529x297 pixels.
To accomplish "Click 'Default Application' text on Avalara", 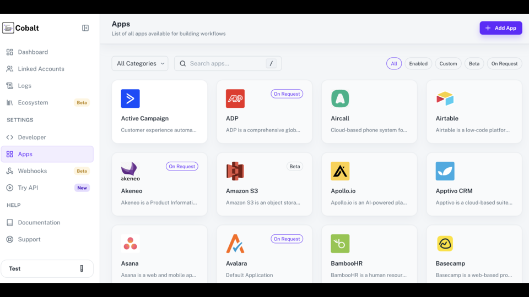I will point(249,275).
